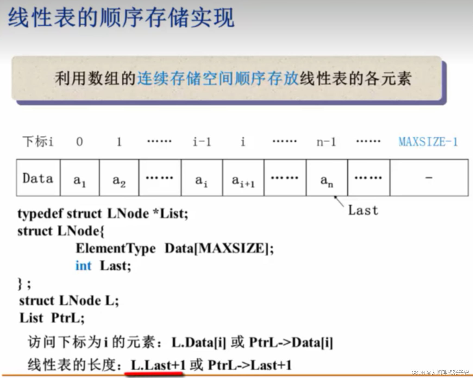
Task: Click the Data cell in the array table
Action: click(x=38, y=178)
